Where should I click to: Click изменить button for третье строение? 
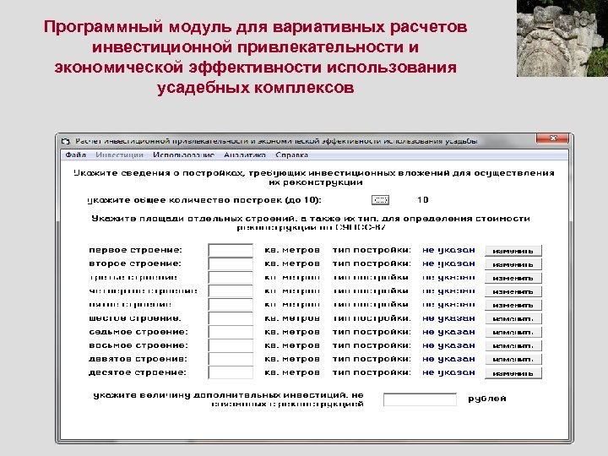(513, 278)
